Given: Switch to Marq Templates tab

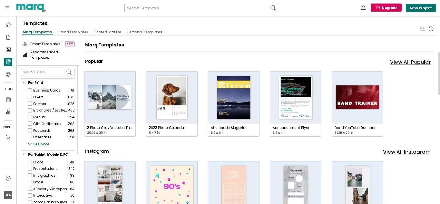Looking at the screenshot, I should point(37,32).
